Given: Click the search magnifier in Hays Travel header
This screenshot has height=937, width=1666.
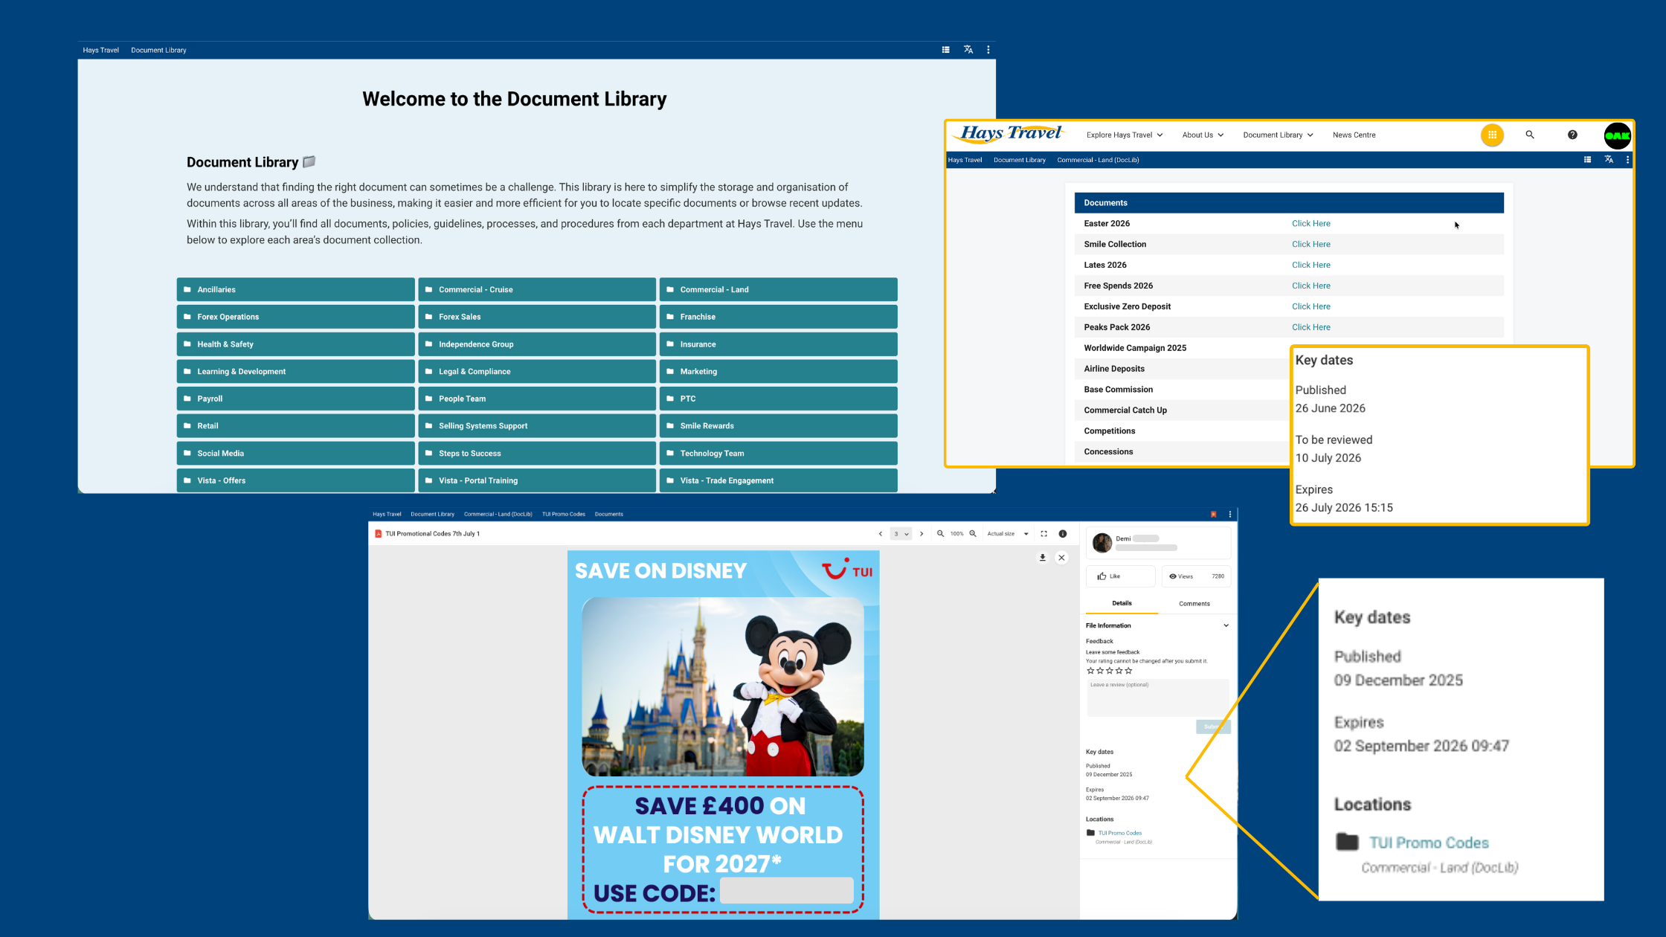Looking at the screenshot, I should tap(1530, 135).
